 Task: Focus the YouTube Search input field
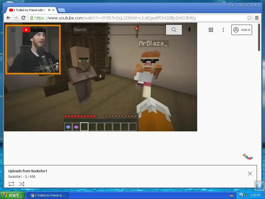(119, 30)
